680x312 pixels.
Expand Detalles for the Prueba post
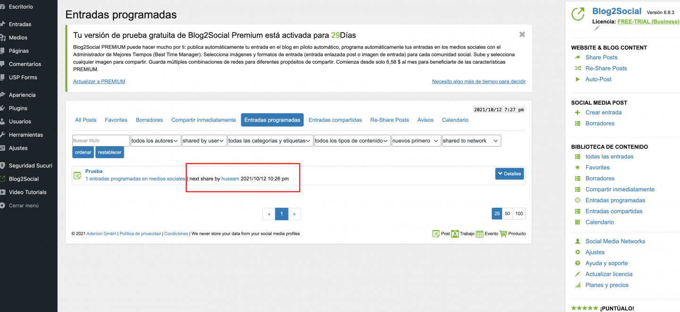[510, 174]
